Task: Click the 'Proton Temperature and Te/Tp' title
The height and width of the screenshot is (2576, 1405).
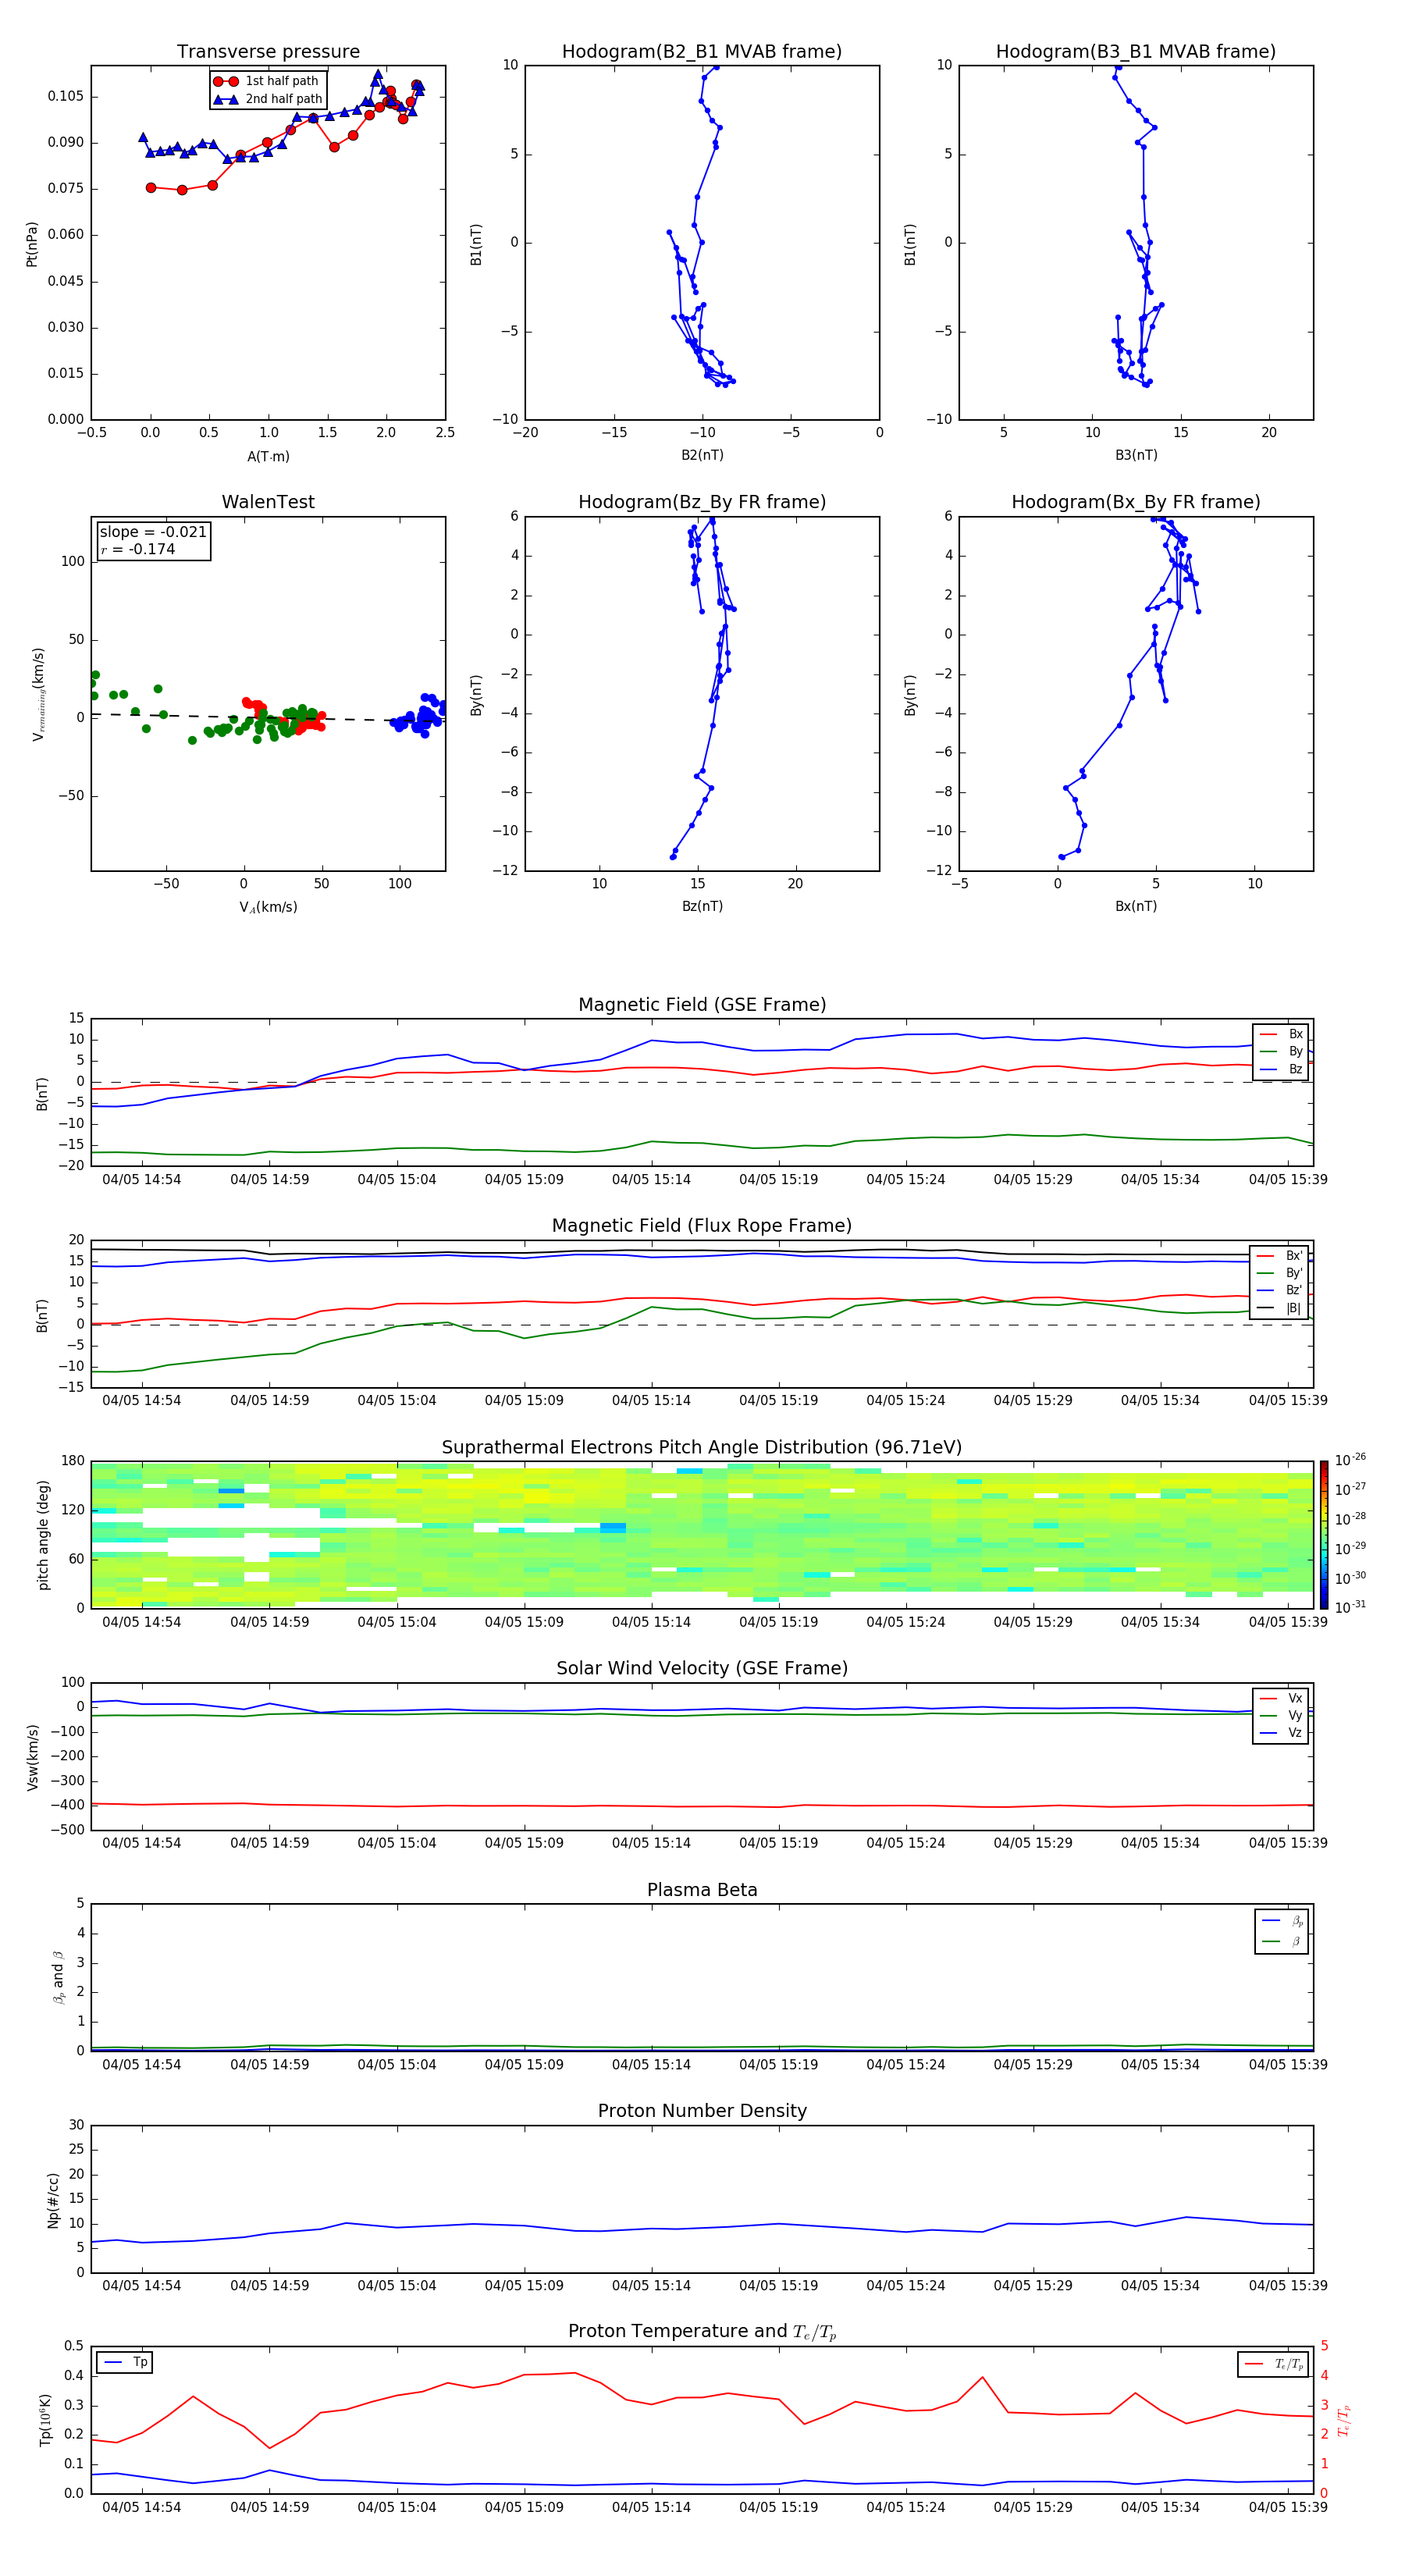Action: click(702, 2332)
